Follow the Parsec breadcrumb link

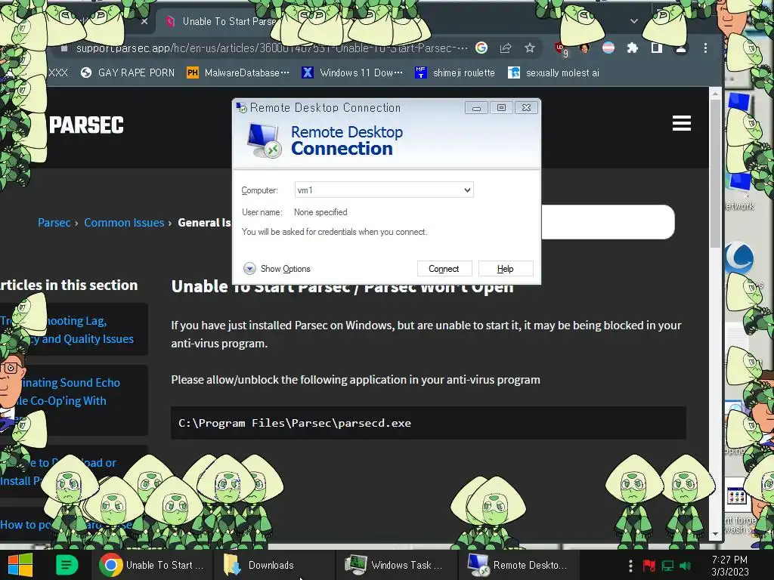[54, 223]
